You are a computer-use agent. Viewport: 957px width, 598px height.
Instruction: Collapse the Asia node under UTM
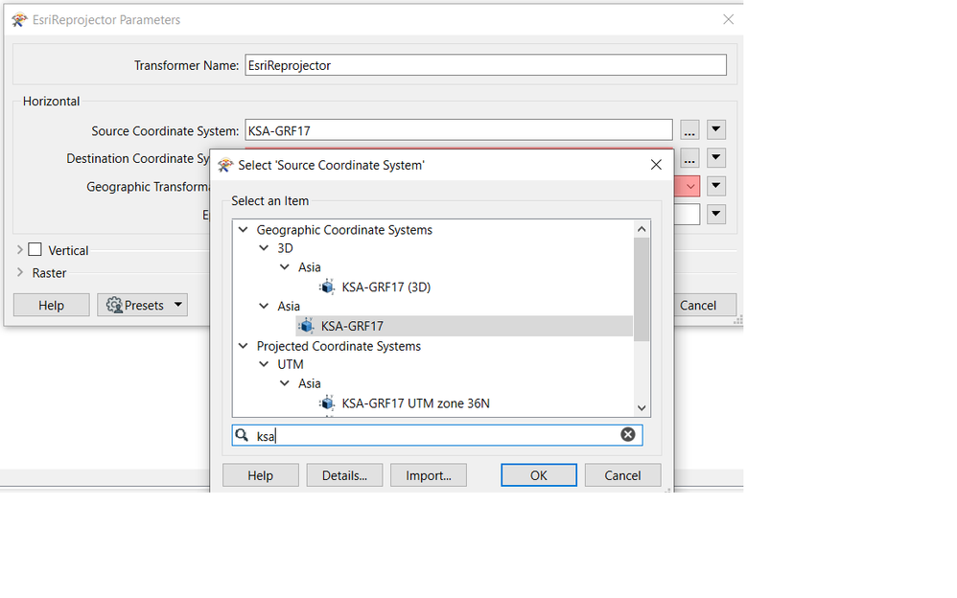[x=285, y=383]
